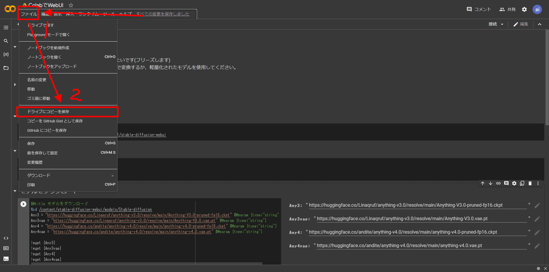Image resolution: width=549 pixels, height=272 pixels.
Task: Delete the cell using trash icon
Action: click(x=530, y=183)
